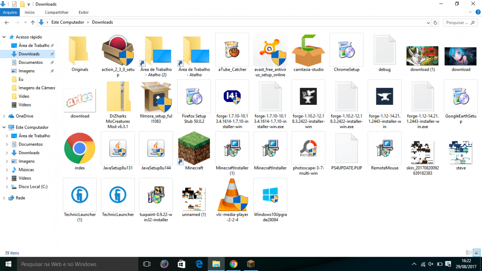The height and width of the screenshot is (271, 482).
Task: Select the Minecraft shortcut icon
Action: click(x=194, y=148)
